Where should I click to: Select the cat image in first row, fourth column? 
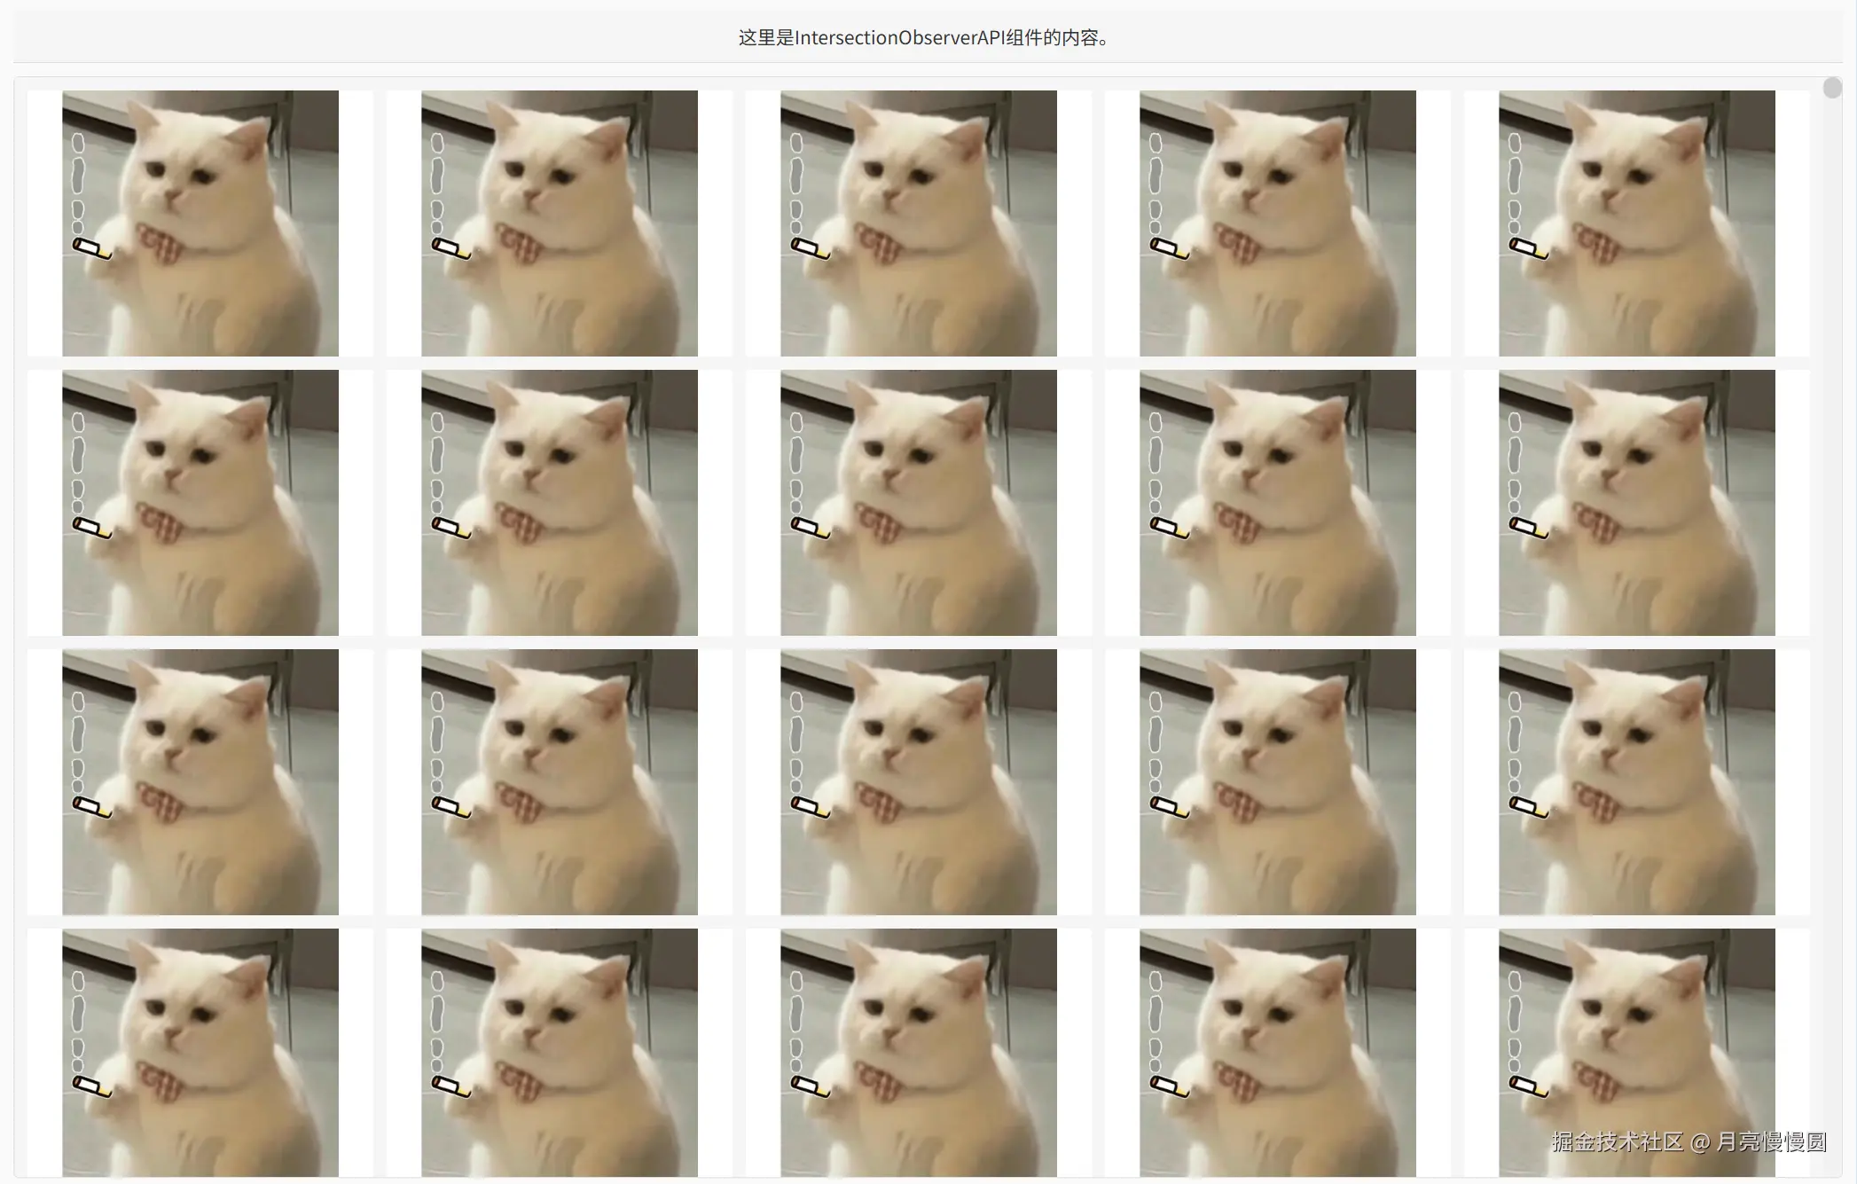[x=1278, y=223]
